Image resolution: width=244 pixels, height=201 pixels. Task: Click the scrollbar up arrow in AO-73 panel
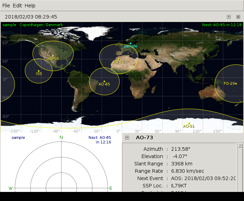[241, 146]
